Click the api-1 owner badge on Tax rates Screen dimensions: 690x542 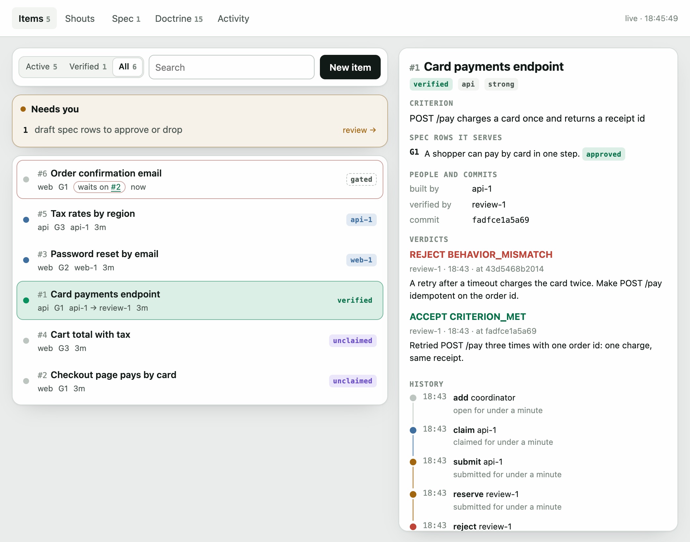pyautogui.click(x=361, y=220)
